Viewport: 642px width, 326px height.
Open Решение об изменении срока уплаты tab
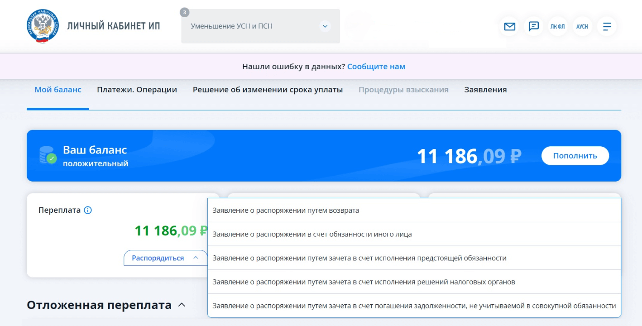pyautogui.click(x=268, y=90)
